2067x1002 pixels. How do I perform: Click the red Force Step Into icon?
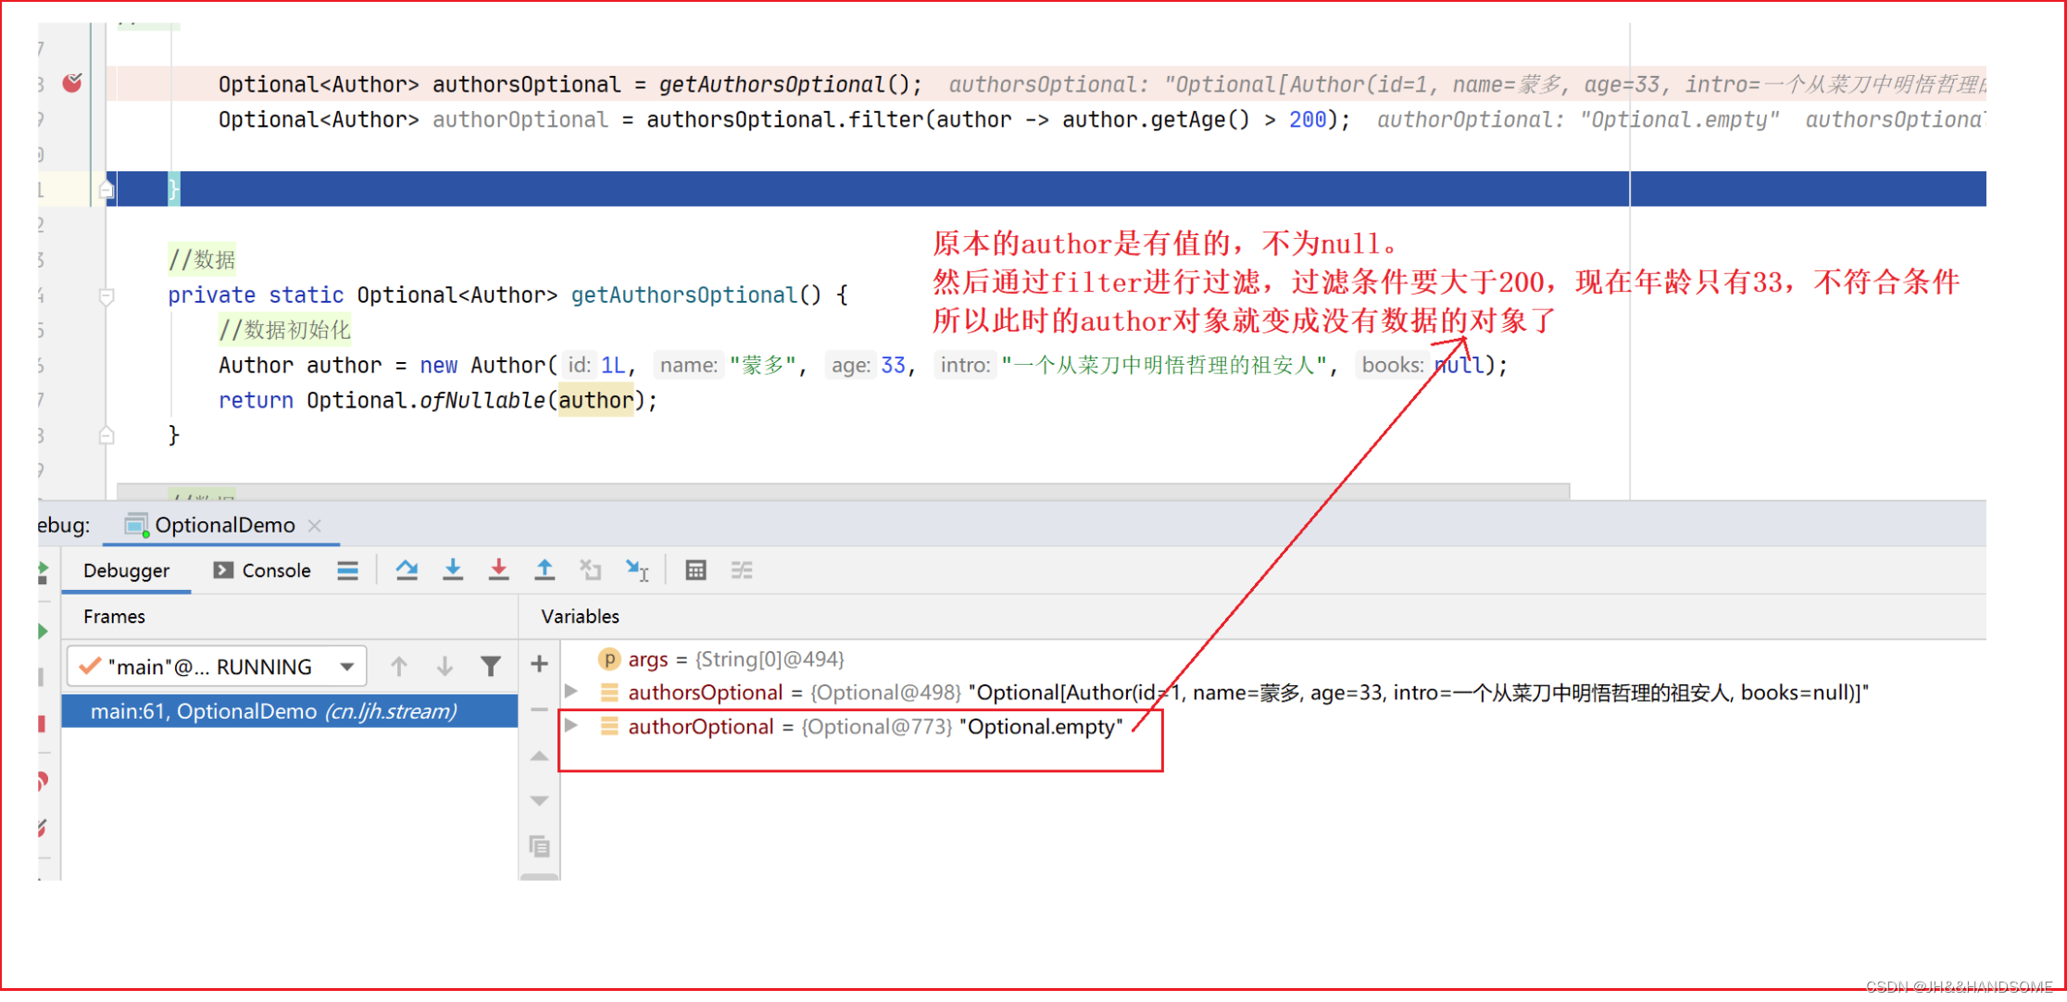[x=498, y=570]
